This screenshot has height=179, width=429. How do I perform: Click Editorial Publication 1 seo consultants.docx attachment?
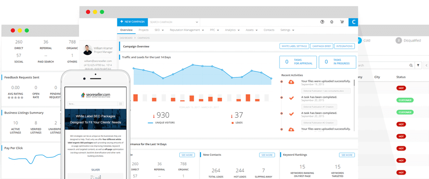tap(325, 91)
